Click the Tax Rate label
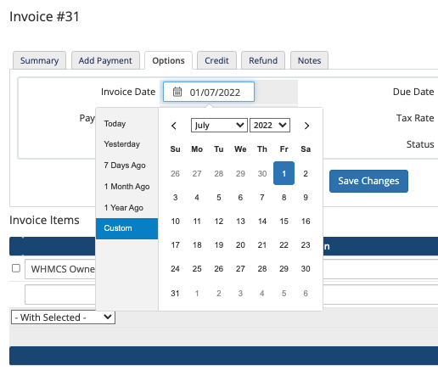 [x=415, y=118]
